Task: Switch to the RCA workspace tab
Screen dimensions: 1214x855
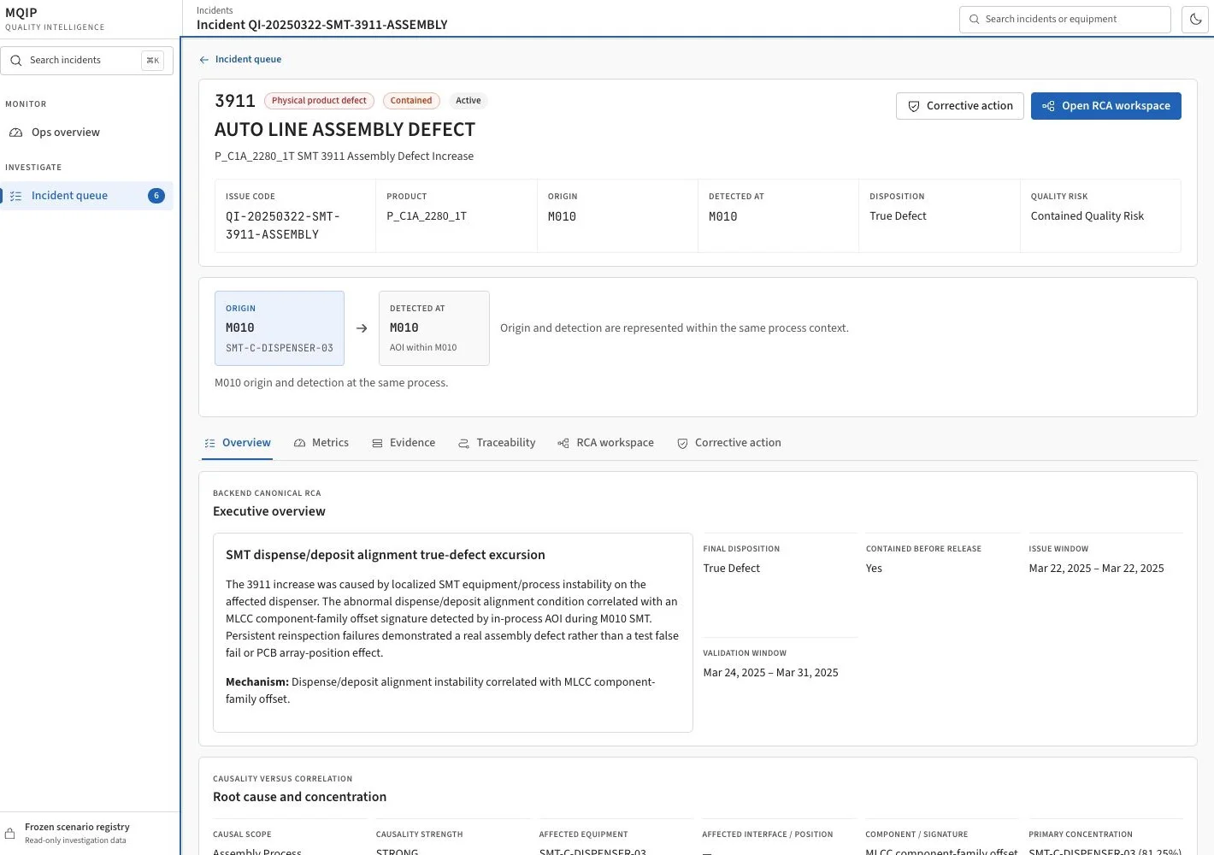Action: pyautogui.click(x=605, y=443)
